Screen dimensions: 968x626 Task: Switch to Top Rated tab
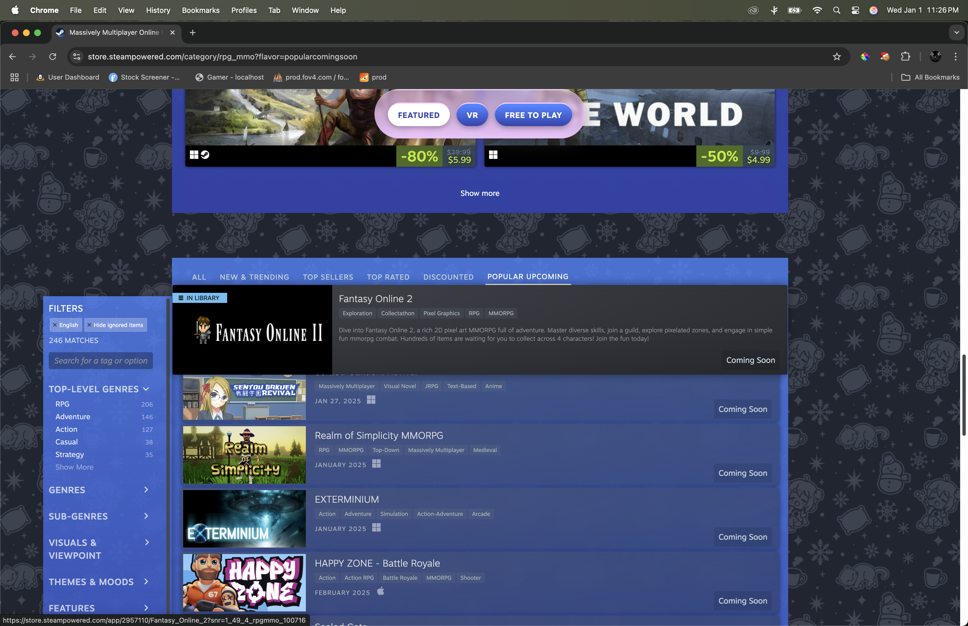click(x=388, y=277)
